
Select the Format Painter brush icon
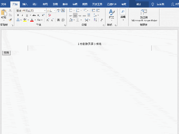[x=10, y=20]
